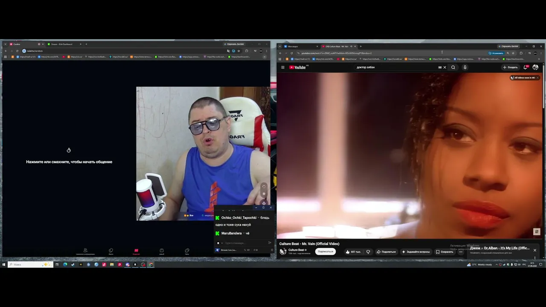Open the Создать menu on YouTube
Image resolution: width=546 pixels, height=307 pixels.
coord(510,67)
